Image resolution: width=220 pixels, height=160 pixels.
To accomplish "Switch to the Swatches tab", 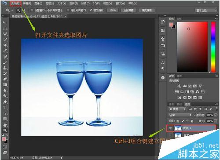I will [179, 18].
